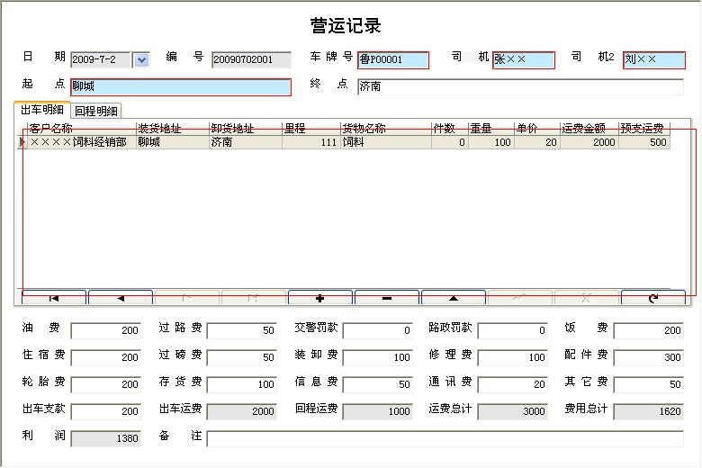The height and width of the screenshot is (468, 702).
Task: Click the 起点 field containing 聊城
Action: point(180,87)
